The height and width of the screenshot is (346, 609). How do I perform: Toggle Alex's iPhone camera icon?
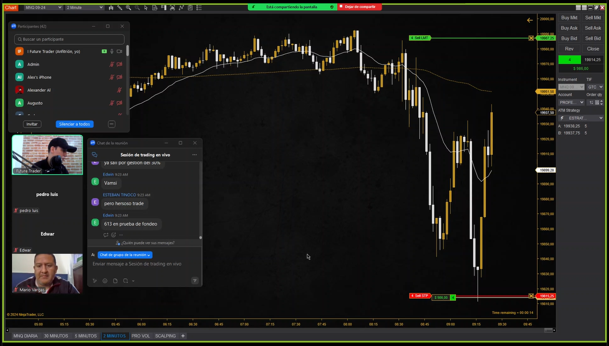click(x=119, y=77)
